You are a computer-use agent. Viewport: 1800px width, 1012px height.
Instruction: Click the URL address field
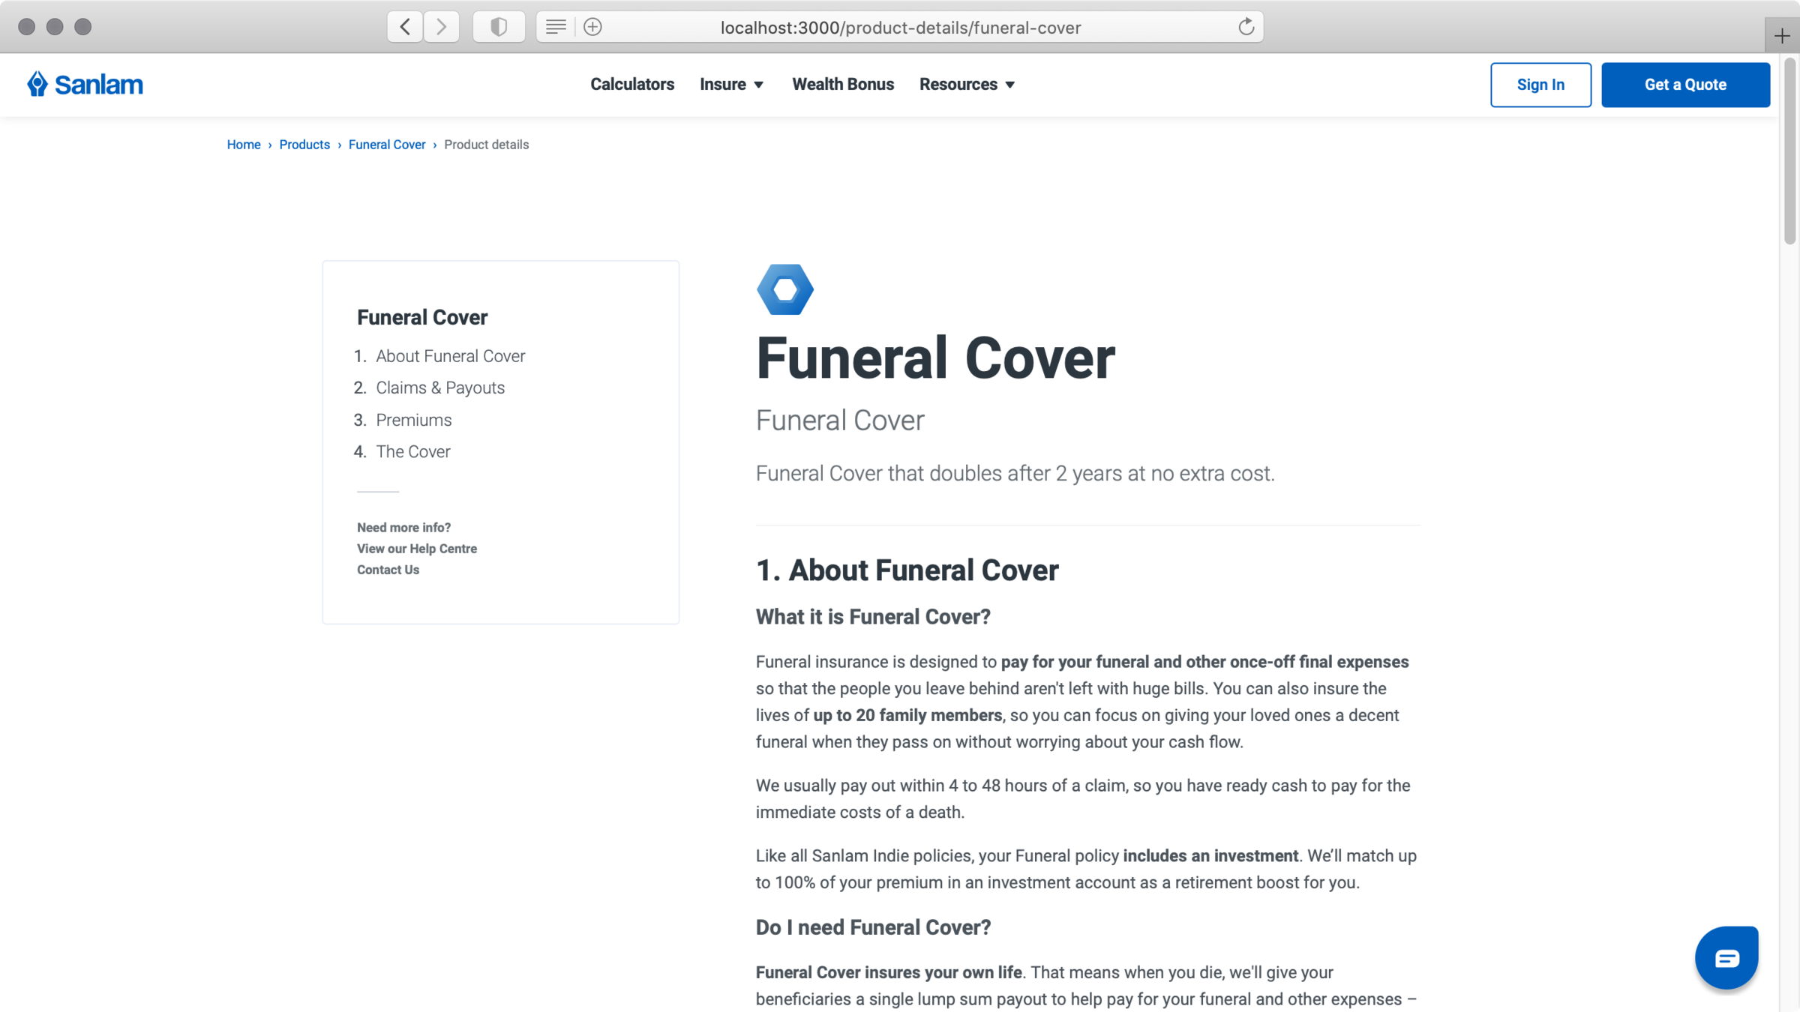[900, 28]
